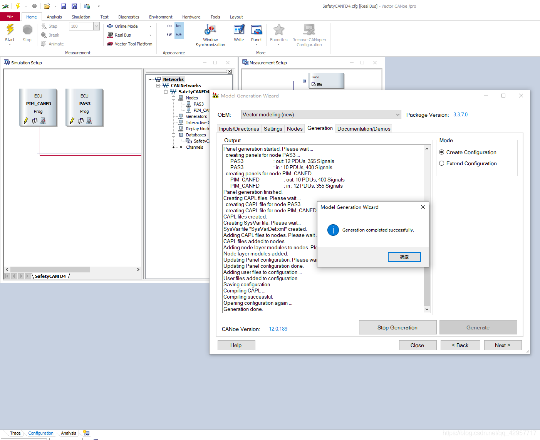Viewport: 540px width, 440px height.
Task: Switch to the Simulation ribbon tab
Action: click(x=81, y=17)
